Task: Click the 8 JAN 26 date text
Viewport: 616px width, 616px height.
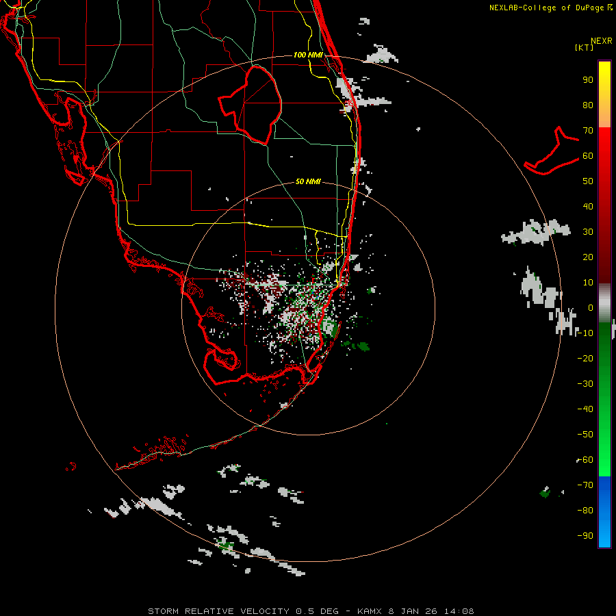Action: pos(413,611)
